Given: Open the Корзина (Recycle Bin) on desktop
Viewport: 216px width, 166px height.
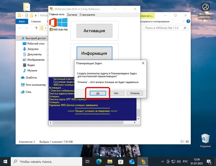Looking at the screenshot, I should point(205,140).
